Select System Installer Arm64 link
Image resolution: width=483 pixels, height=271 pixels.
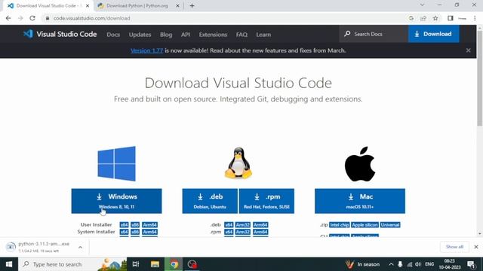tap(149, 232)
